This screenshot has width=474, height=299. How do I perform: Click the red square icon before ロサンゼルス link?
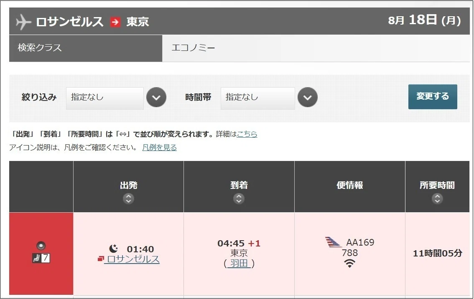tap(101, 259)
